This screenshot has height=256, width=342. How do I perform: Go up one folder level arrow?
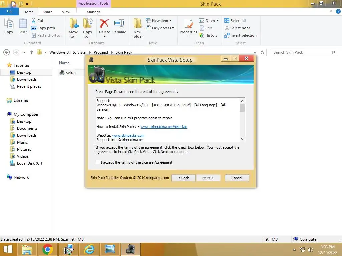(32, 52)
